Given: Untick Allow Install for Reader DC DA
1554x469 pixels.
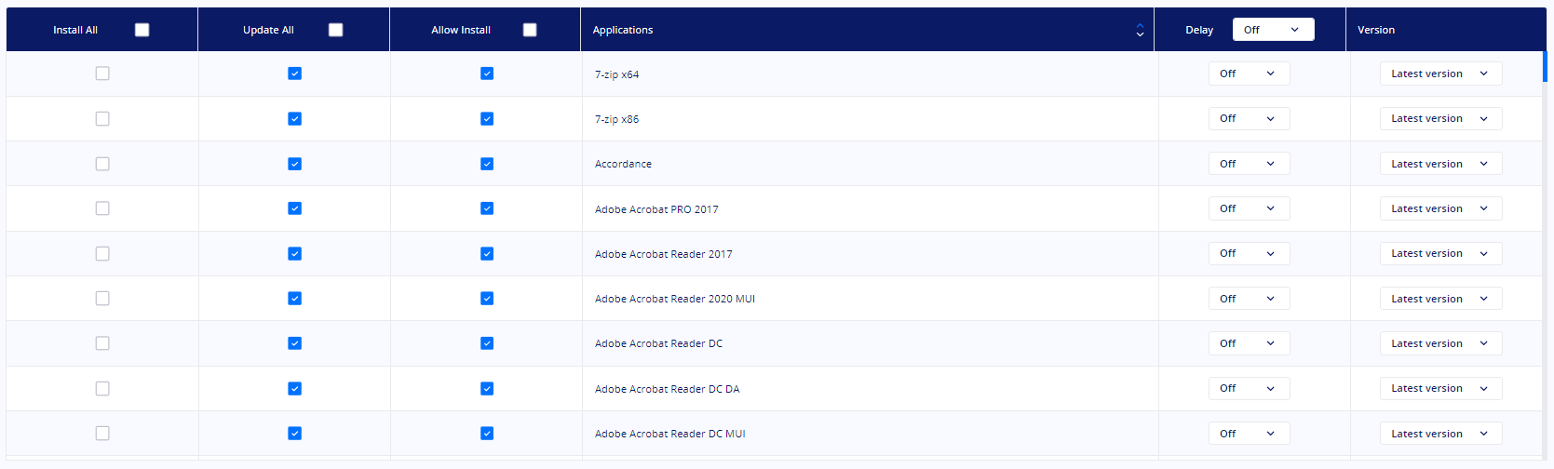Looking at the screenshot, I should point(487,388).
